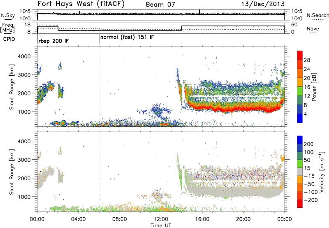Click the 'rbsp 200 IF' text
This screenshot has width=329, height=228.
tap(54, 41)
